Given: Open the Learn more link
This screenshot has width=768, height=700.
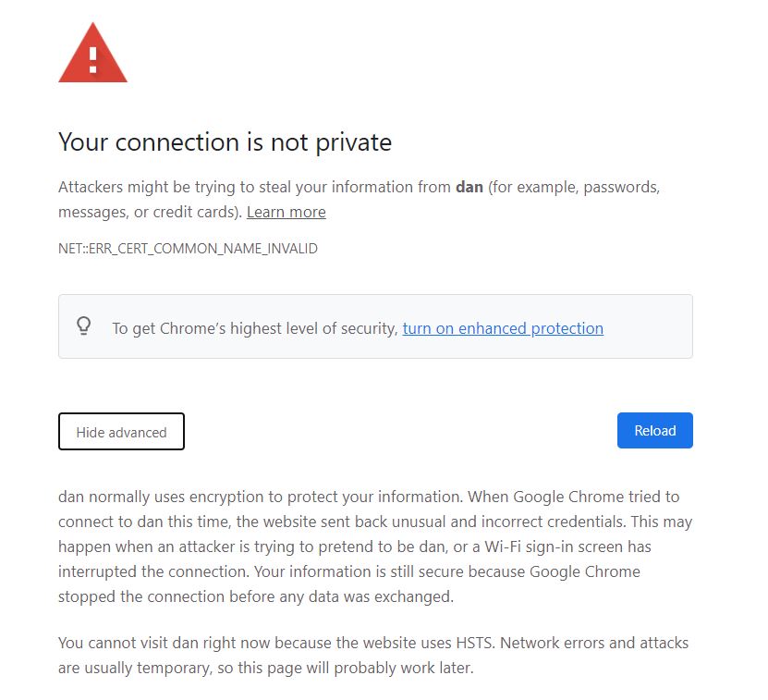Looking at the screenshot, I should point(286,212).
